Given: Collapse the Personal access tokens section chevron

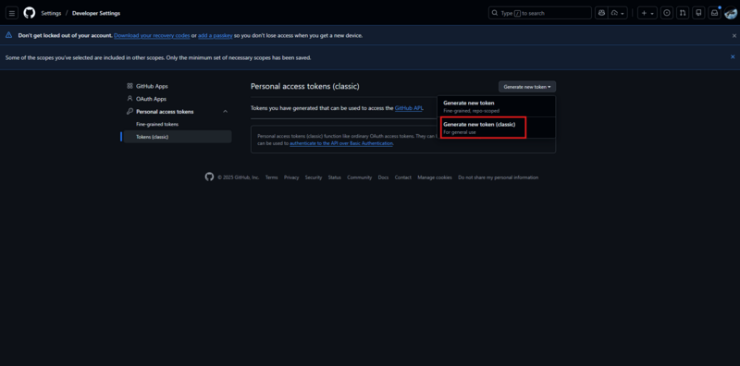Looking at the screenshot, I should tap(225, 112).
